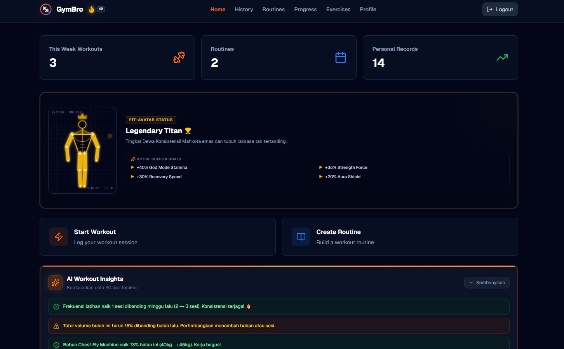Click the Berdasarkan data 30 hari terakhir subtitle
This screenshot has height=349, width=564.
click(103, 288)
